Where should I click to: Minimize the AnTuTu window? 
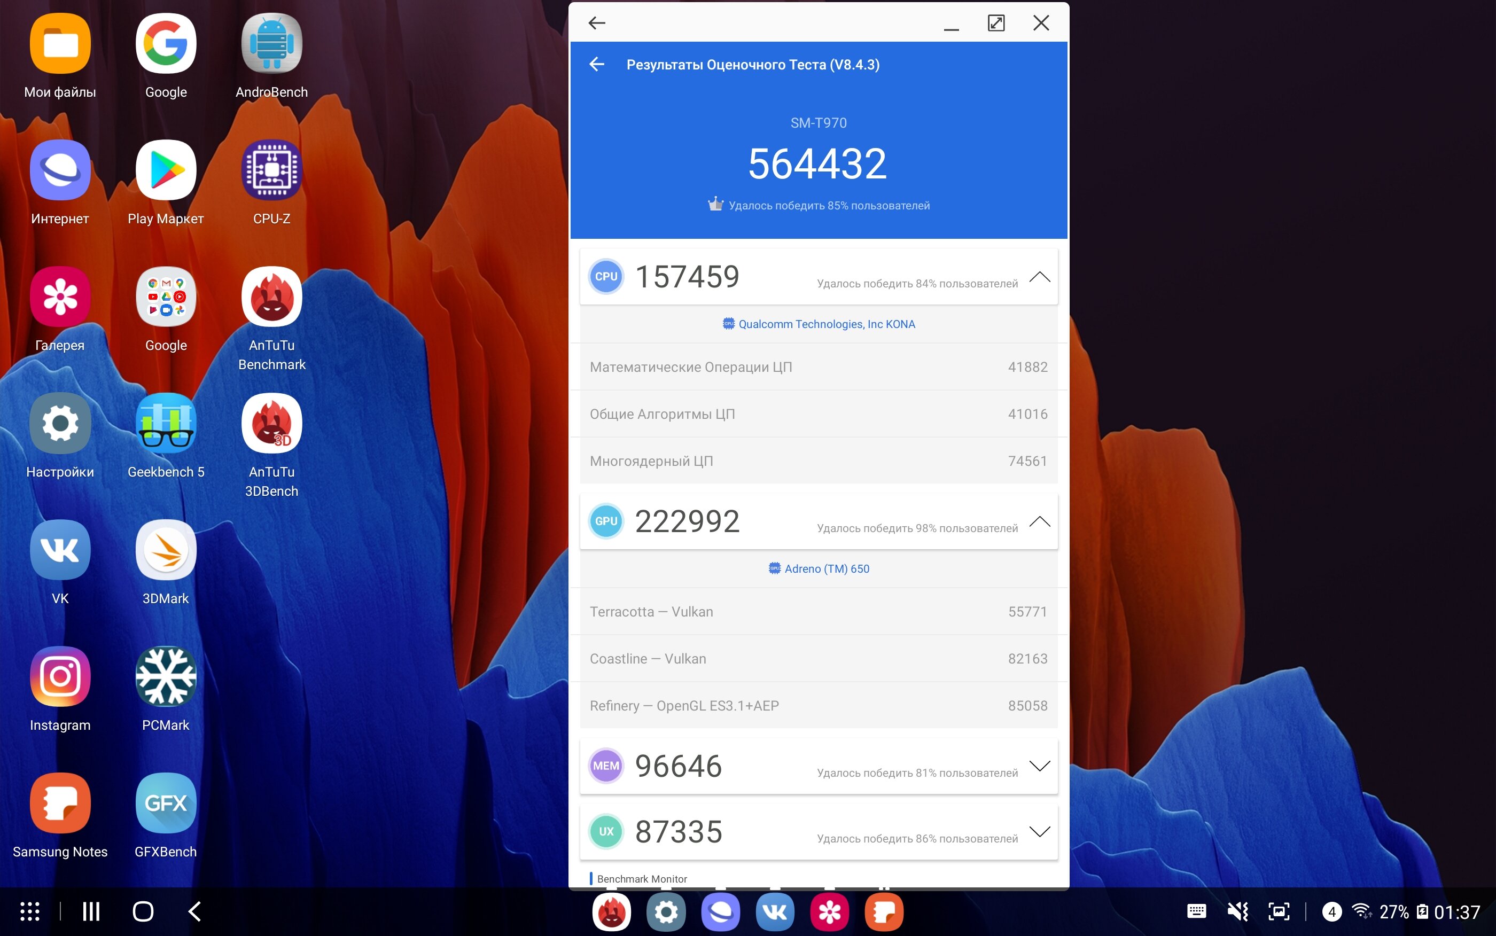pyautogui.click(x=952, y=29)
